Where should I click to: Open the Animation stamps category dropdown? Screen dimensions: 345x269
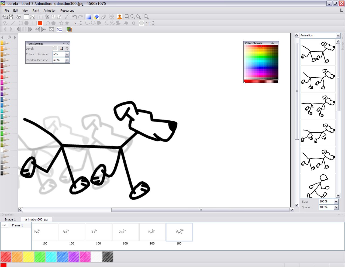coord(339,35)
